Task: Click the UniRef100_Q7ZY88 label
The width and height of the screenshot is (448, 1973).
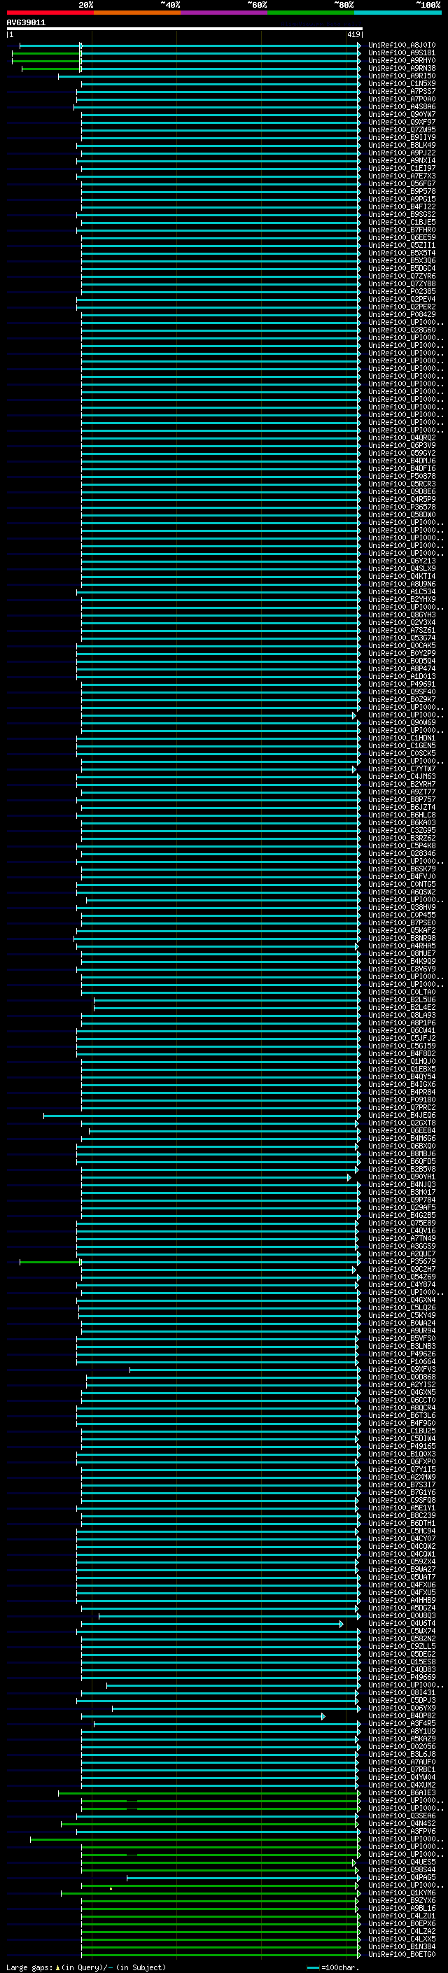Action: tap(402, 283)
